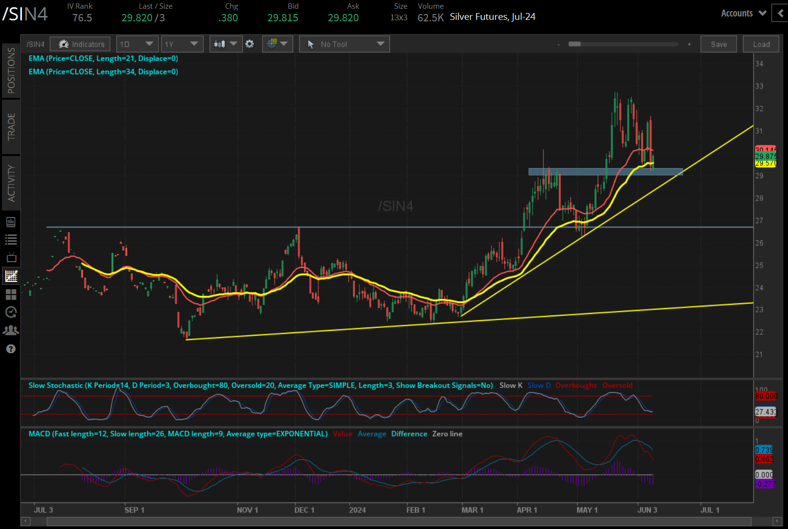The image size is (788, 529).
Task: Click the clock history icon in sidebar
Action: (x=11, y=312)
